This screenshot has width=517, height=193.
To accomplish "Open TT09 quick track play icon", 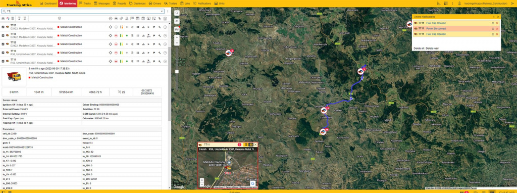I will click(149, 44).
